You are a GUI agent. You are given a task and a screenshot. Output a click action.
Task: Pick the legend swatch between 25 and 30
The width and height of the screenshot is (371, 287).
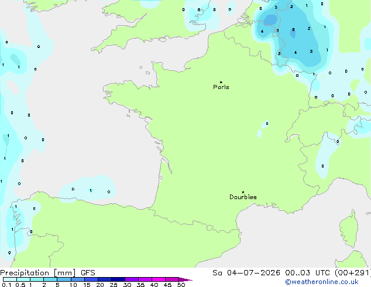(118, 279)
